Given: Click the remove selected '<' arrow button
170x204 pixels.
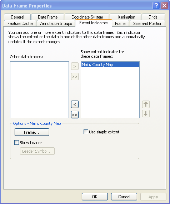Looking at the screenshot, I should 75,104.
